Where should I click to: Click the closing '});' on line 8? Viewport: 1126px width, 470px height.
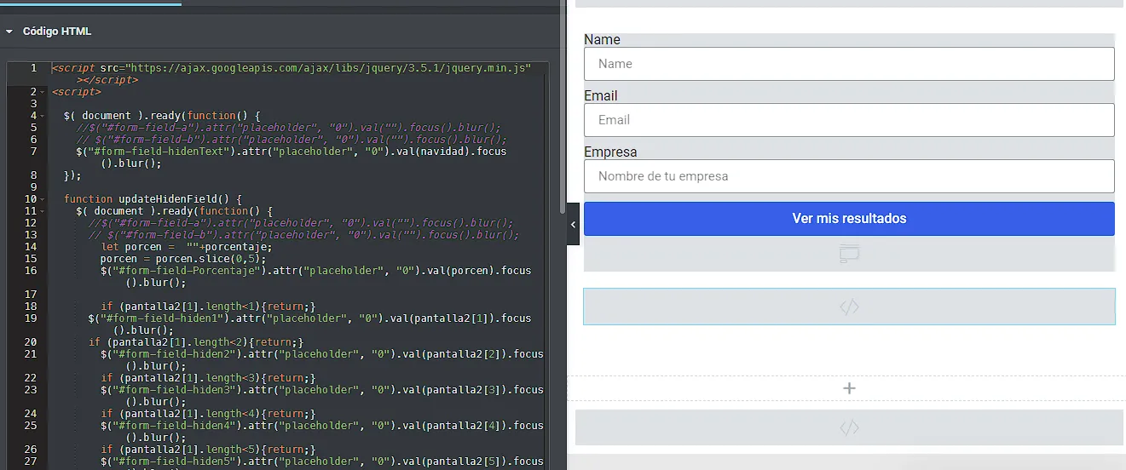72,175
